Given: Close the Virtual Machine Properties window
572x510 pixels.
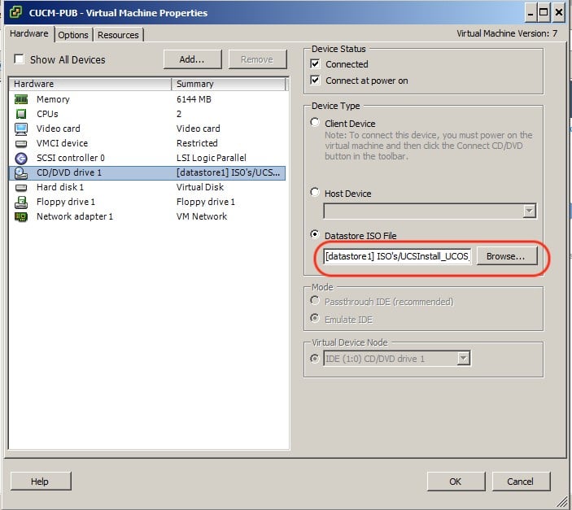Looking at the screenshot, I should tap(559, 12).
